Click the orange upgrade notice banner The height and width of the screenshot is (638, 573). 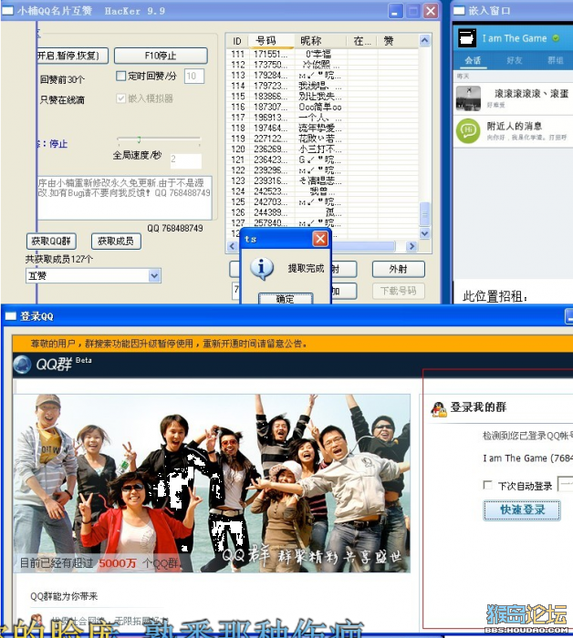tap(292, 344)
